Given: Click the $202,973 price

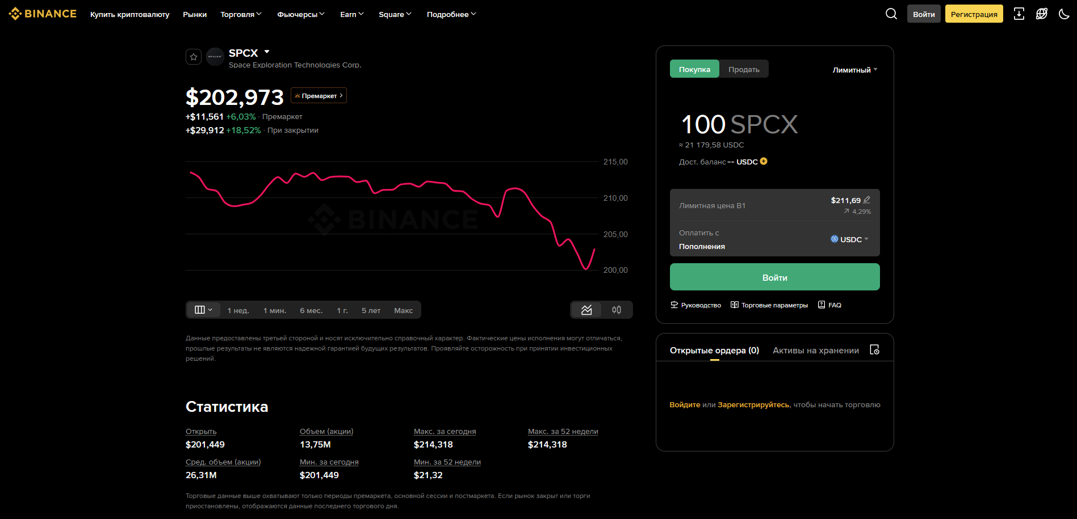Looking at the screenshot, I should [x=234, y=98].
